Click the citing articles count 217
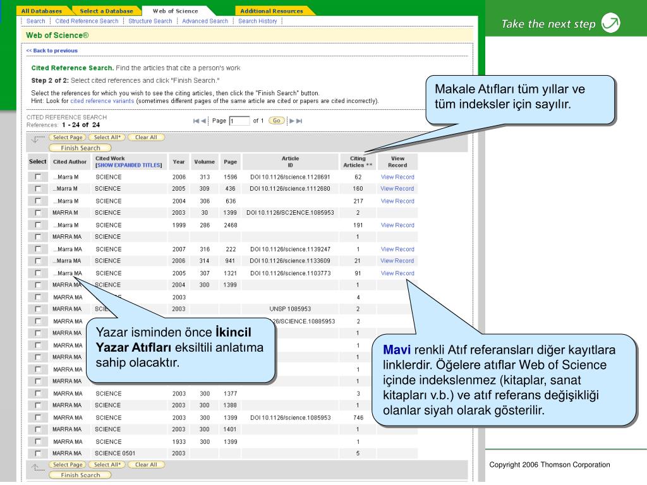This screenshot has width=647, height=485. [x=358, y=201]
